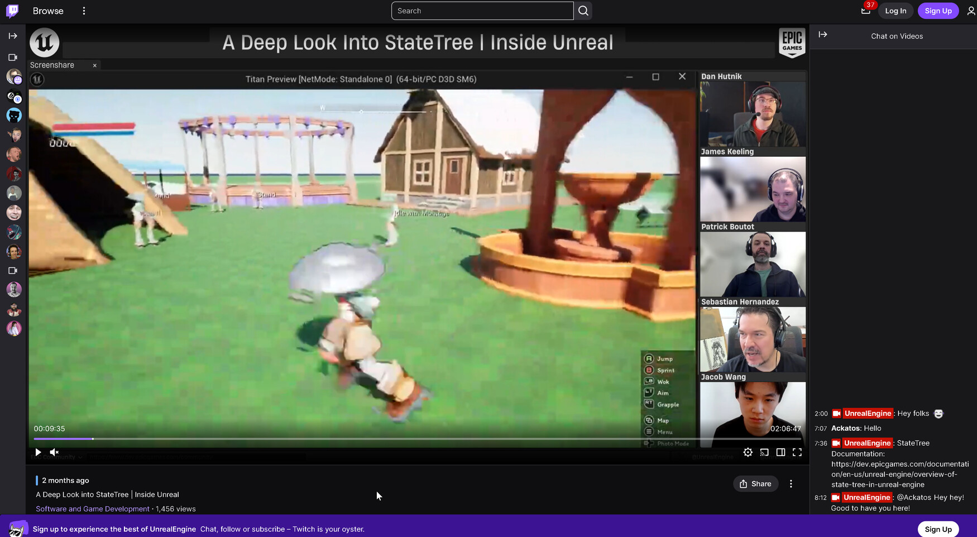Click the search magnifier button
This screenshot has height=537, width=977.
pyautogui.click(x=583, y=11)
